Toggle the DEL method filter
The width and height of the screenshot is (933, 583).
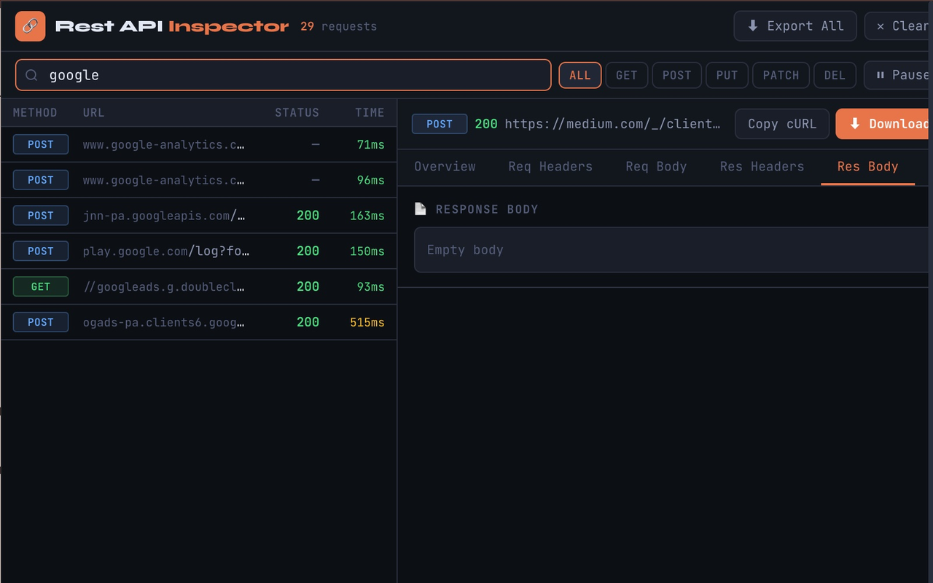[835, 75]
